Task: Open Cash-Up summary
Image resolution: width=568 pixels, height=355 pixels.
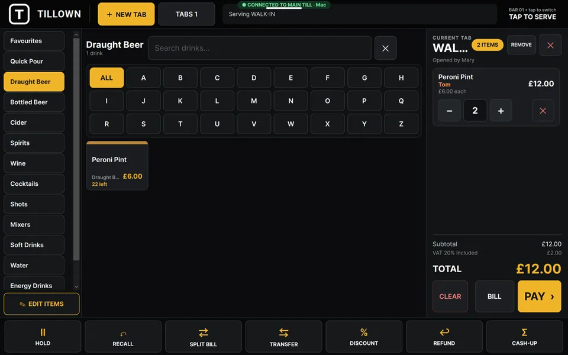Action: [x=525, y=337]
